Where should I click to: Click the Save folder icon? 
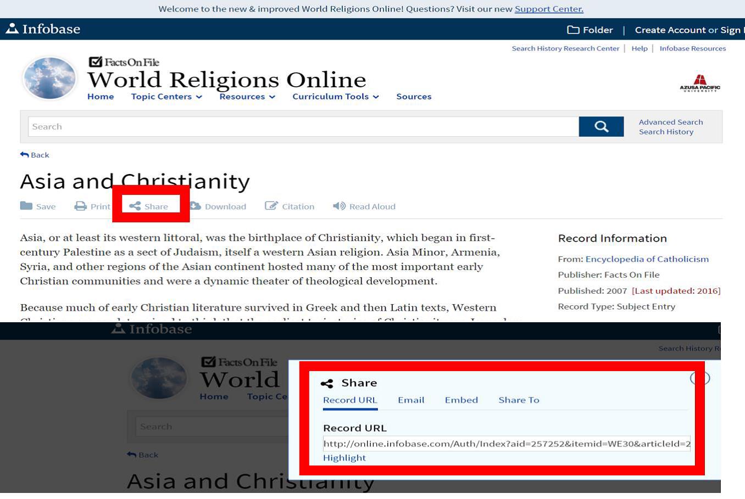26,206
